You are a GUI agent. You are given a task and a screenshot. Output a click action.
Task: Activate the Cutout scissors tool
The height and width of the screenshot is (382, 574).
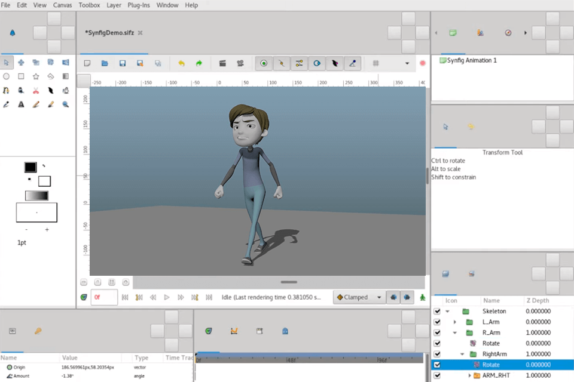click(x=36, y=91)
